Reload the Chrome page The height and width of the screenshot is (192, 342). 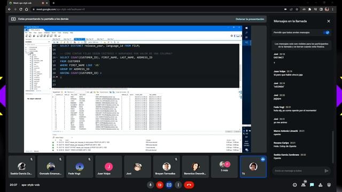tap(21, 10)
